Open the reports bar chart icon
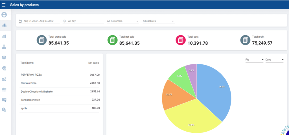This screenshot has width=289, height=135. point(4,25)
